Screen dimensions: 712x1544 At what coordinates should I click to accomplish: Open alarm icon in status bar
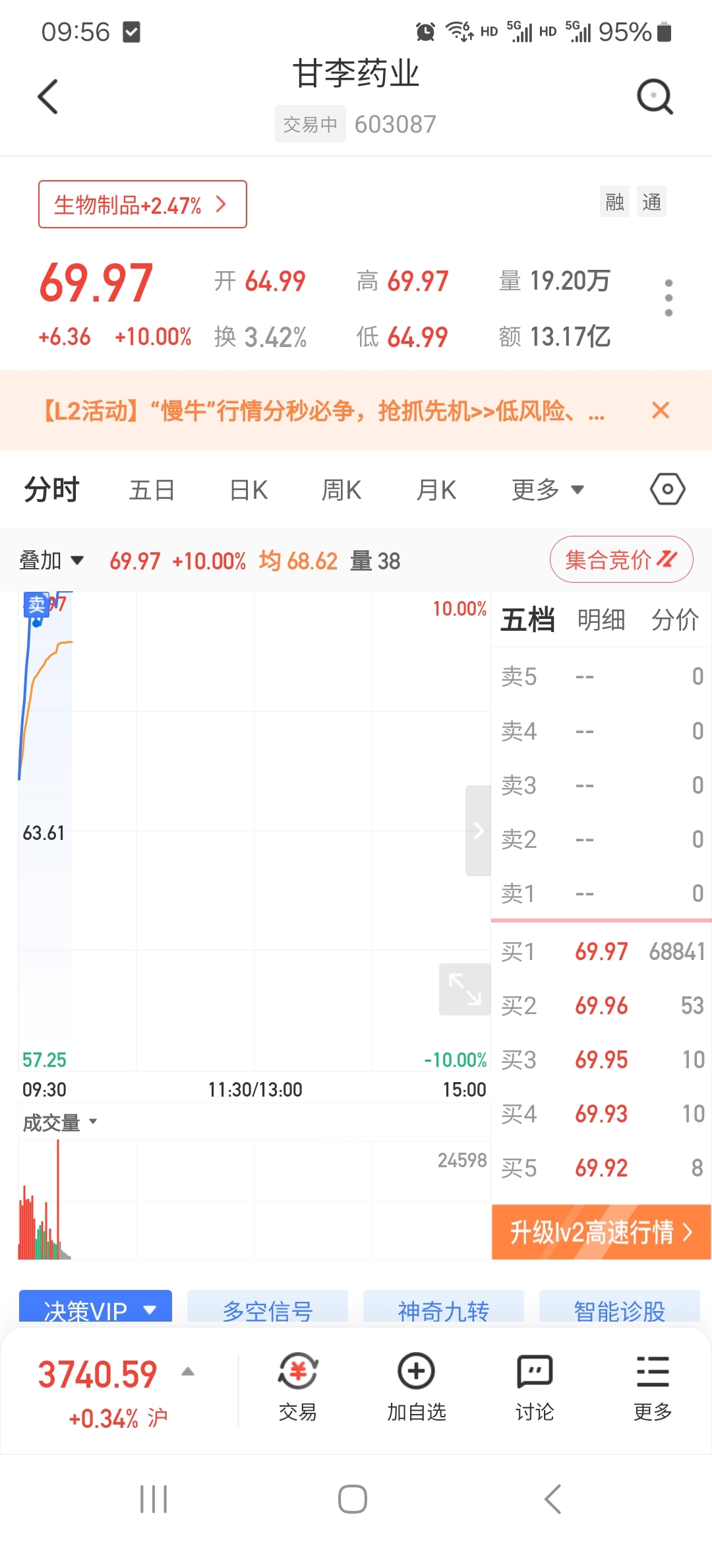coord(425,31)
